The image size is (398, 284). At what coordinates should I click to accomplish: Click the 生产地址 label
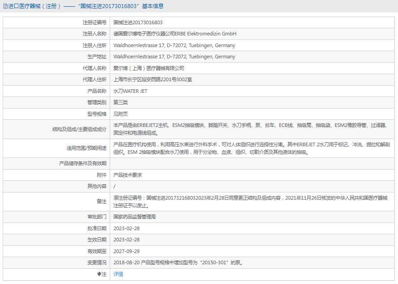[97, 57]
